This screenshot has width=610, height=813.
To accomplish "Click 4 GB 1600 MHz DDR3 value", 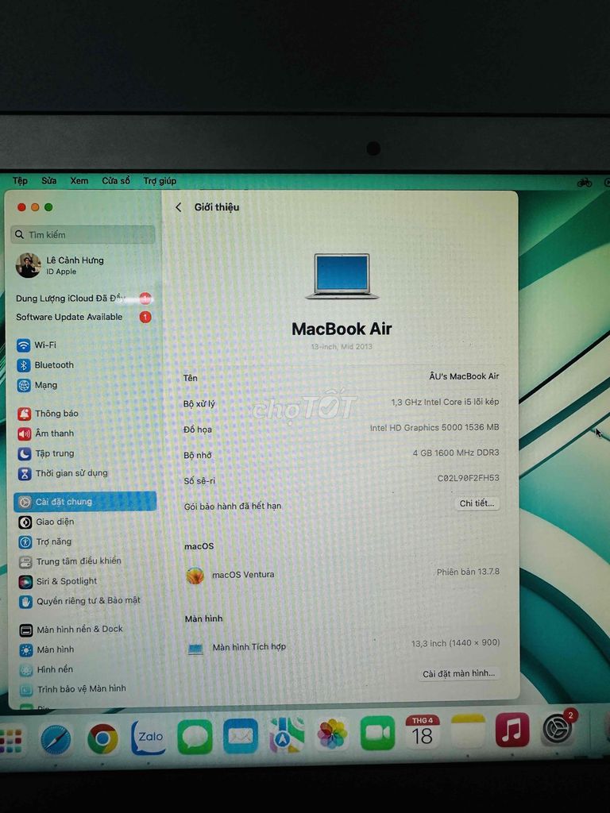I will click(x=456, y=453).
